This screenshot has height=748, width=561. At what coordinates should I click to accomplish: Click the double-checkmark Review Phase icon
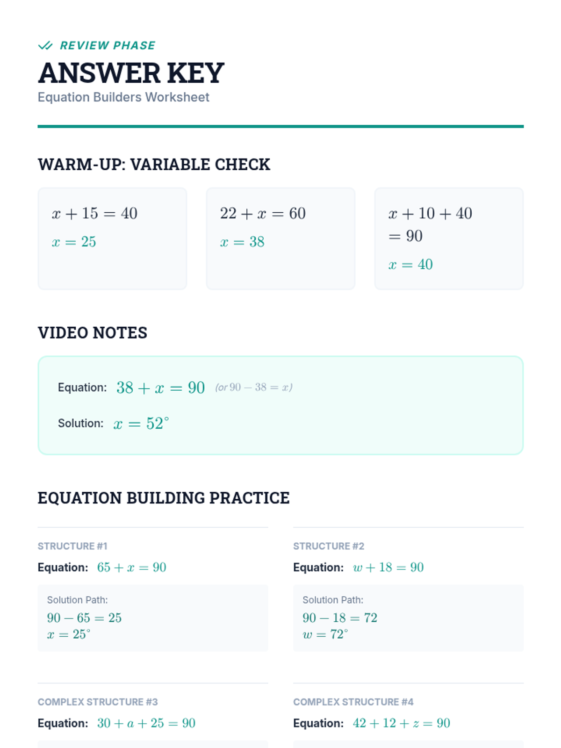(45, 45)
